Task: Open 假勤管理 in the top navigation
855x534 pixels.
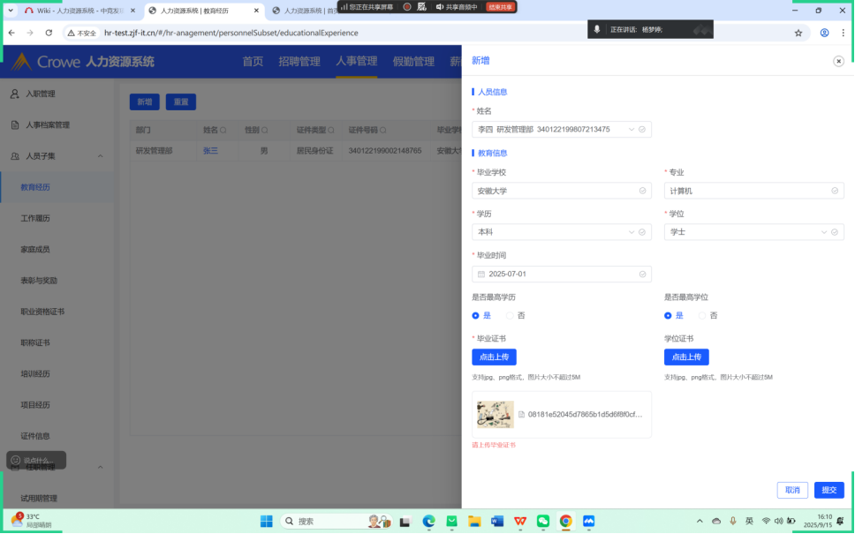Action: tap(413, 62)
